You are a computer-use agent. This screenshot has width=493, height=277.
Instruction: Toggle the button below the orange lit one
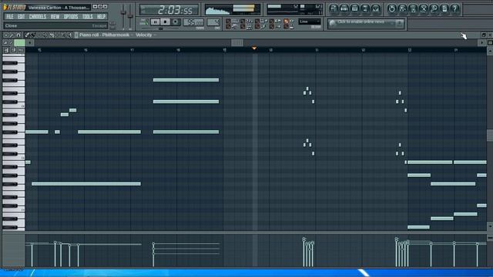click(x=286, y=27)
